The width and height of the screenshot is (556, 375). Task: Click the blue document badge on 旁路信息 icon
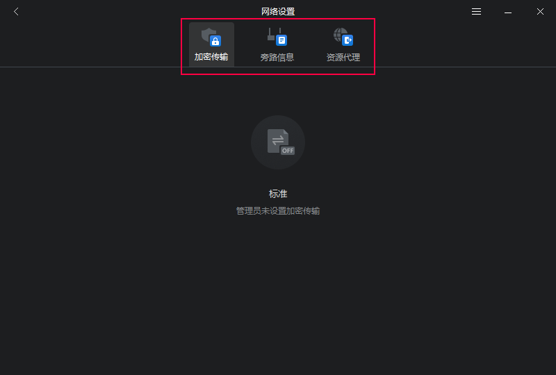point(281,40)
